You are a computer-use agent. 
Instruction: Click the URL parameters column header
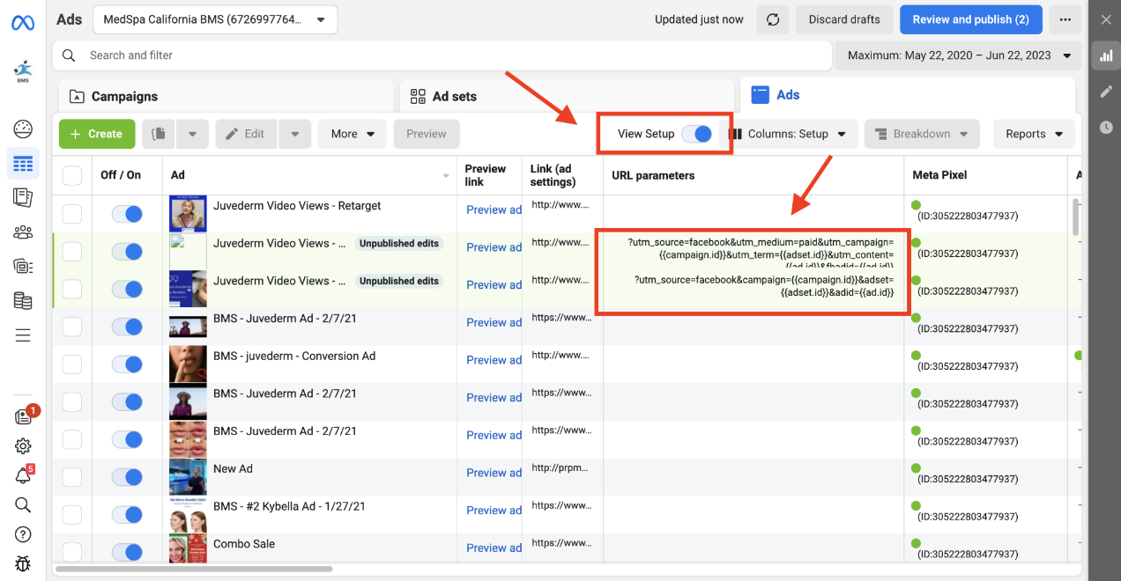coord(653,175)
